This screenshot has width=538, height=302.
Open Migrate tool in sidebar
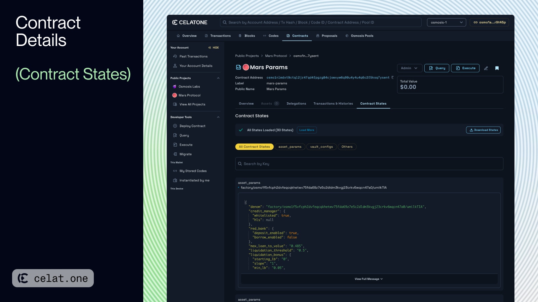pos(185,154)
